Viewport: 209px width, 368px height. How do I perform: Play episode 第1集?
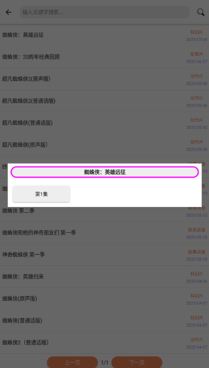point(41,194)
